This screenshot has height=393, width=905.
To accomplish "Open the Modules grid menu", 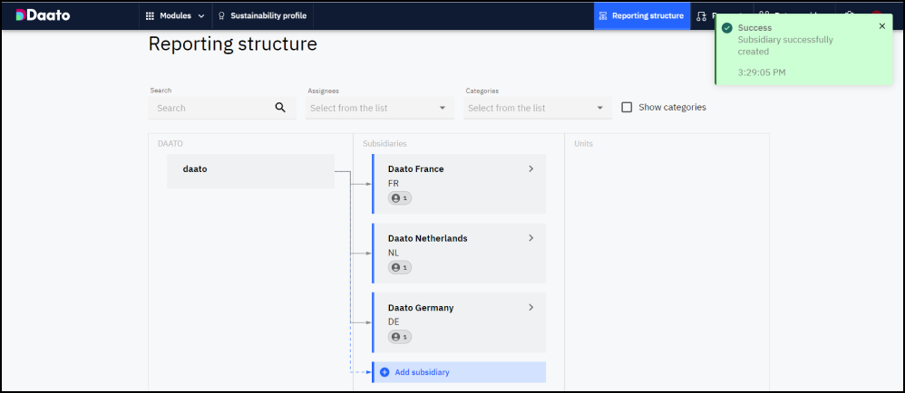I will tap(175, 15).
